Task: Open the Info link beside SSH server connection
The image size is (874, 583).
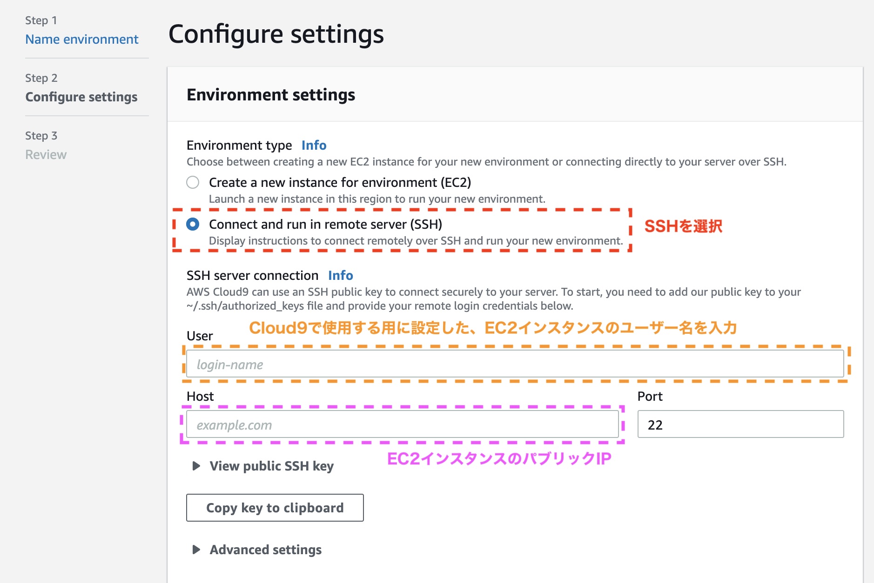Action: [x=340, y=275]
